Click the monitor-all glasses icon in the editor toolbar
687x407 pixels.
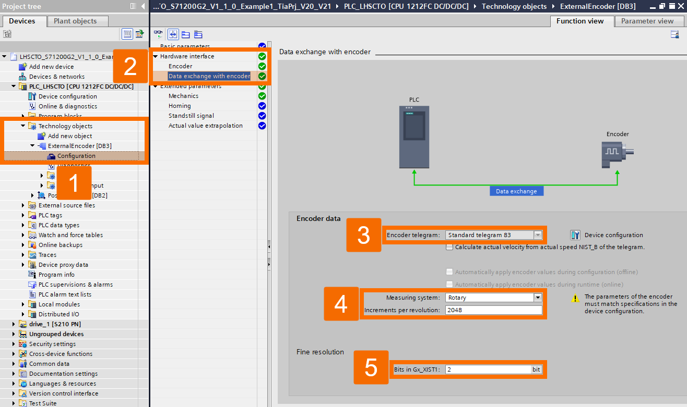[158, 34]
